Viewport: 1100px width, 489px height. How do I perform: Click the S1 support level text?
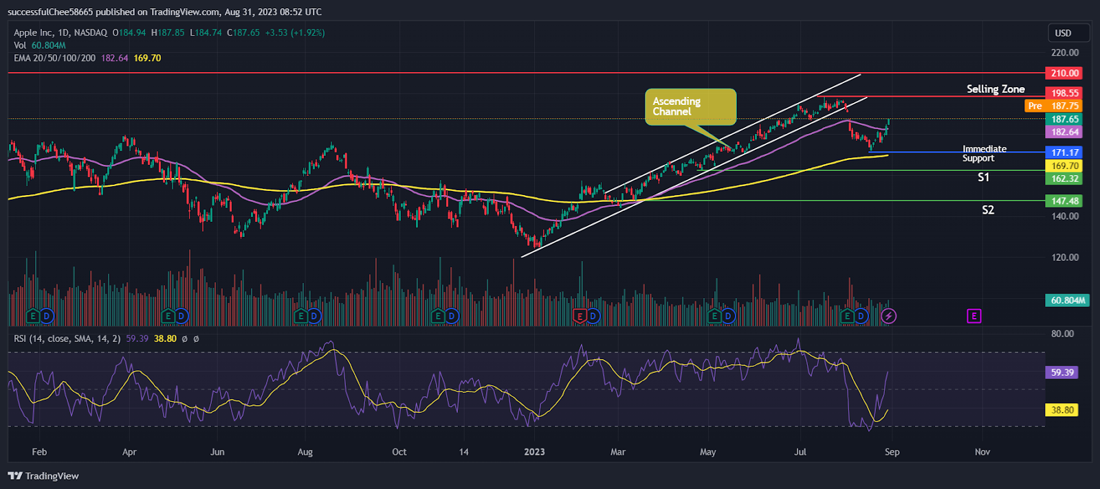tap(984, 177)
